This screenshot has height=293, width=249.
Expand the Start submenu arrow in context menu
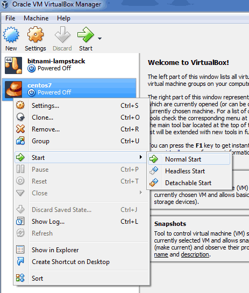coord(141,157)
